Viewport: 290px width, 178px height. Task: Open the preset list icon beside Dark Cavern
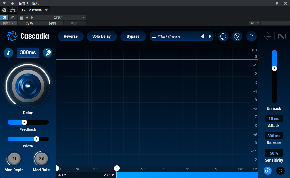tap(154, 36)
